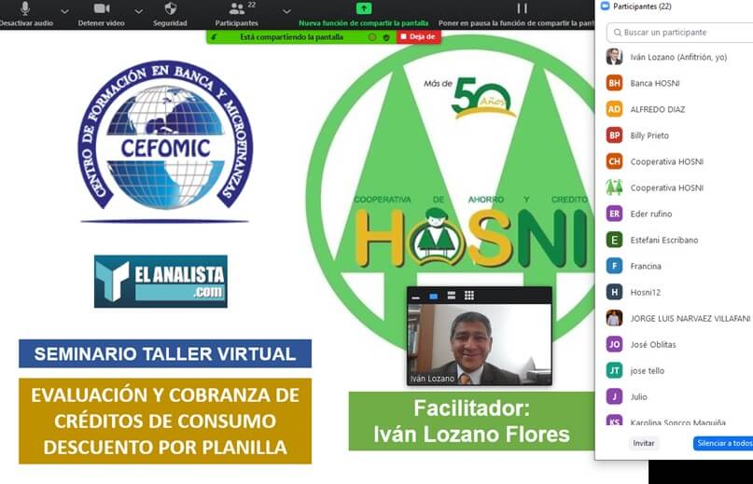This screenshot has height=484, width=753.
Task: Select participant Estefani Escribano in list
Action: 663,240
